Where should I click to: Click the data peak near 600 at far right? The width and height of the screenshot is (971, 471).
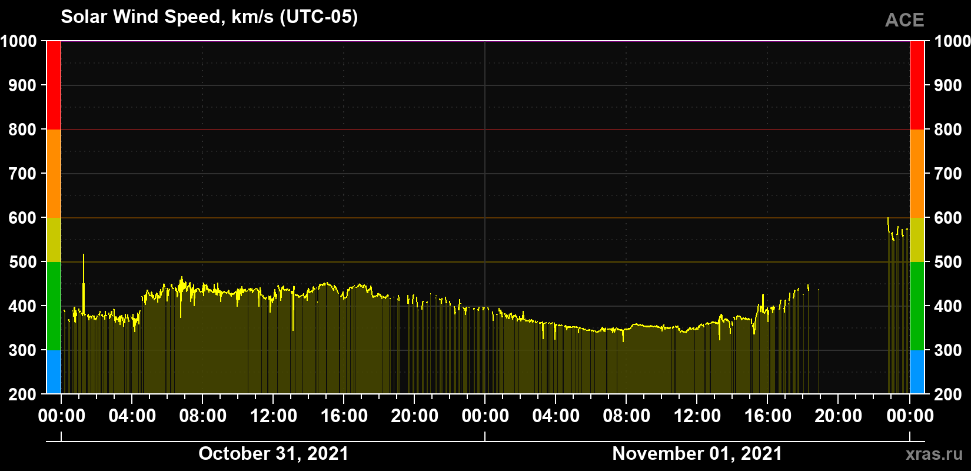[888, 223]
